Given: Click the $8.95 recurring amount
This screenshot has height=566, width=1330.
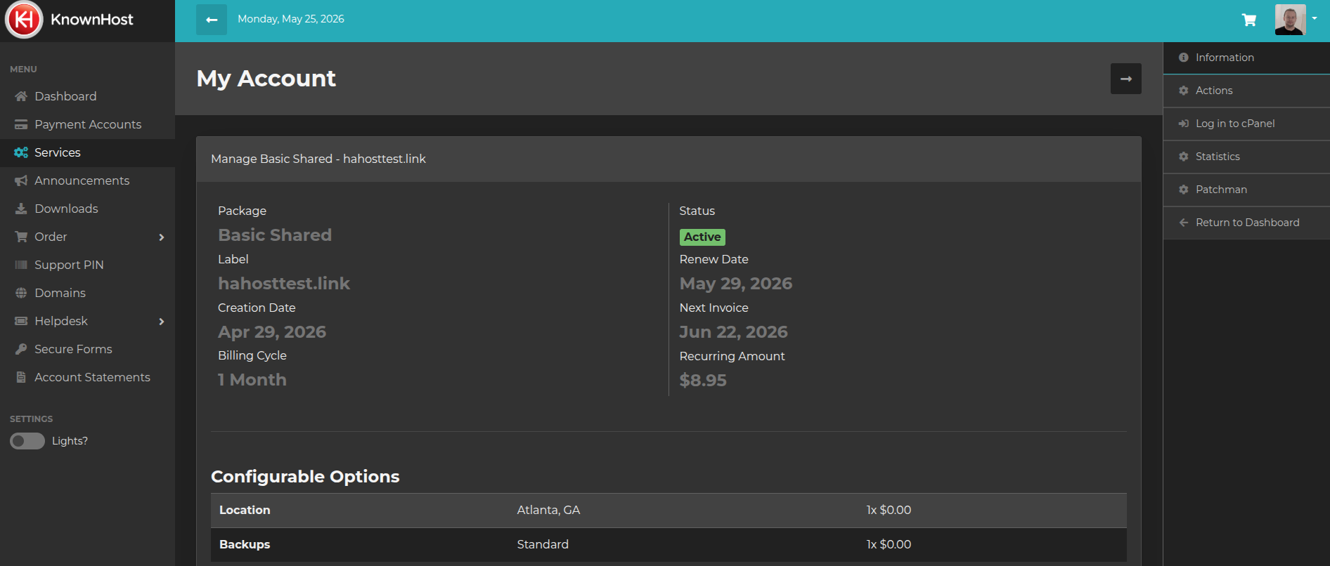Looking at the screenshot, I should (x=703, y=381).
